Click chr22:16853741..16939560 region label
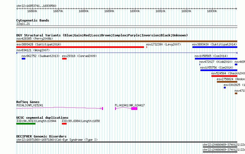Screen dimensions: 245x154 [x=36, y=6]
